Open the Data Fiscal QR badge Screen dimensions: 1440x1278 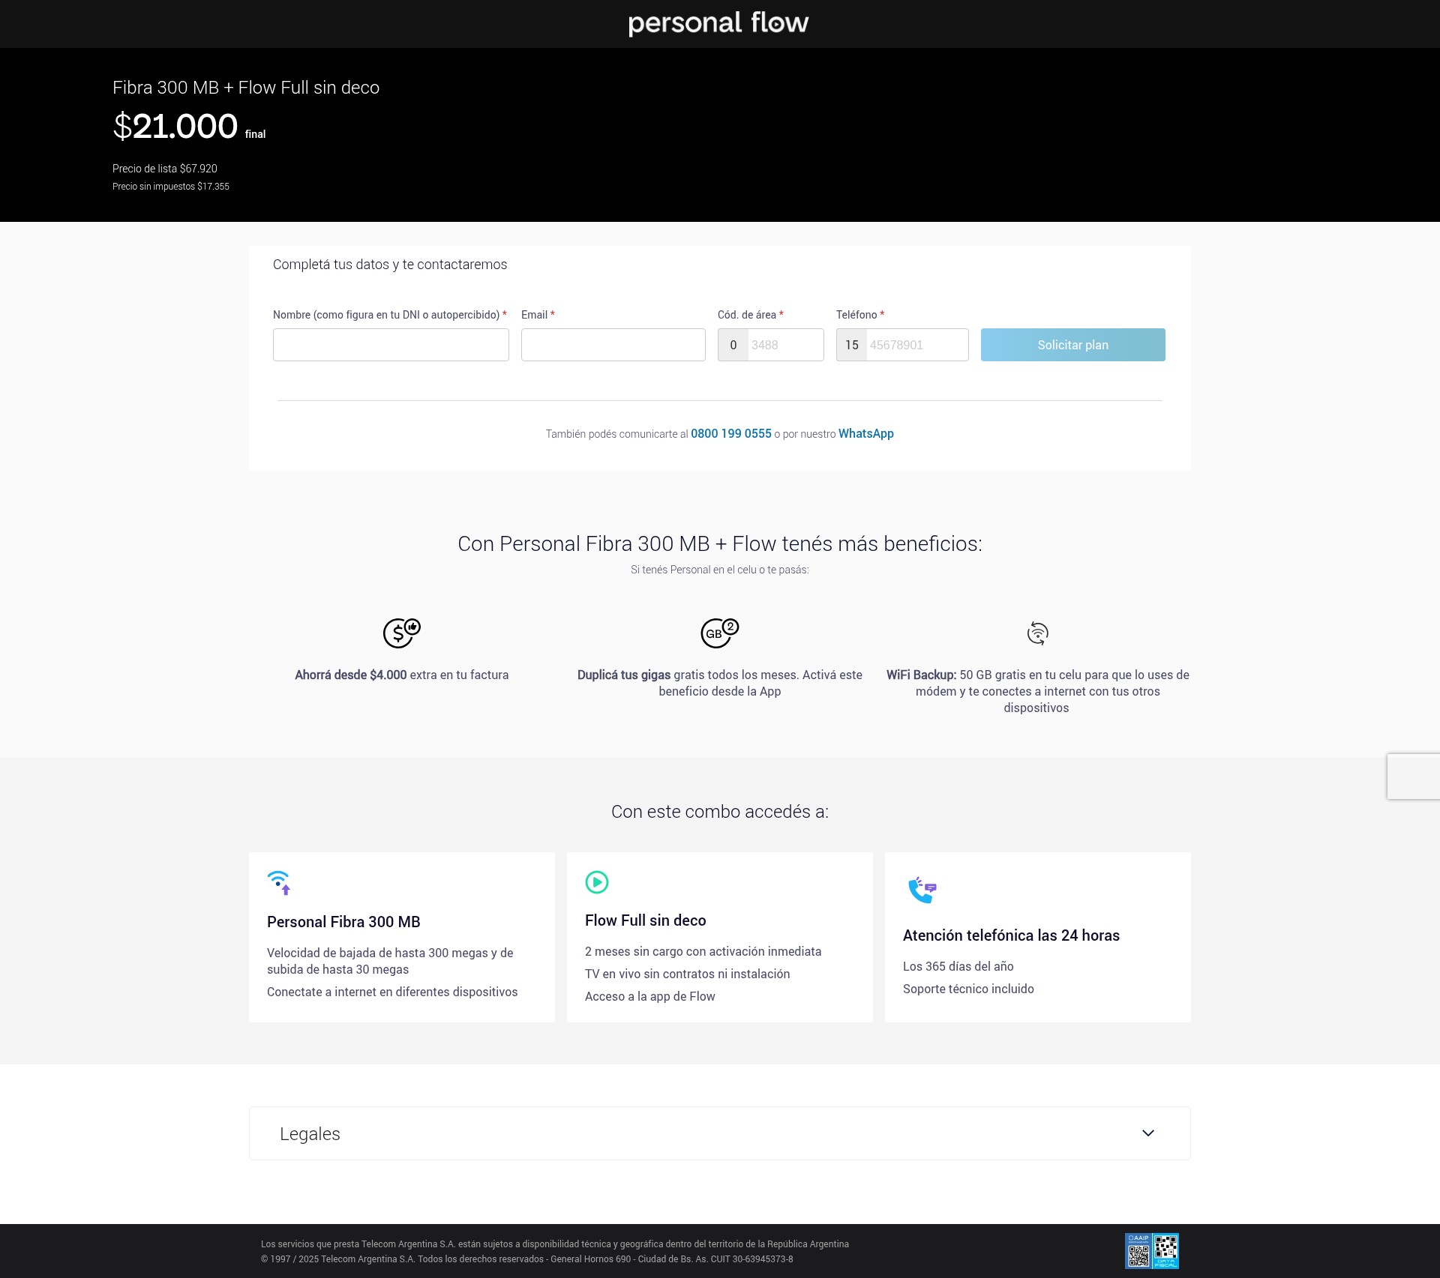[x=1165, y=1251]
